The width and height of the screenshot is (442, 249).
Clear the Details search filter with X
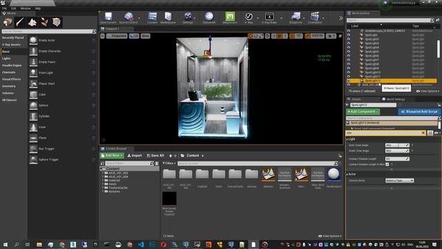click(x=423, y=133)
